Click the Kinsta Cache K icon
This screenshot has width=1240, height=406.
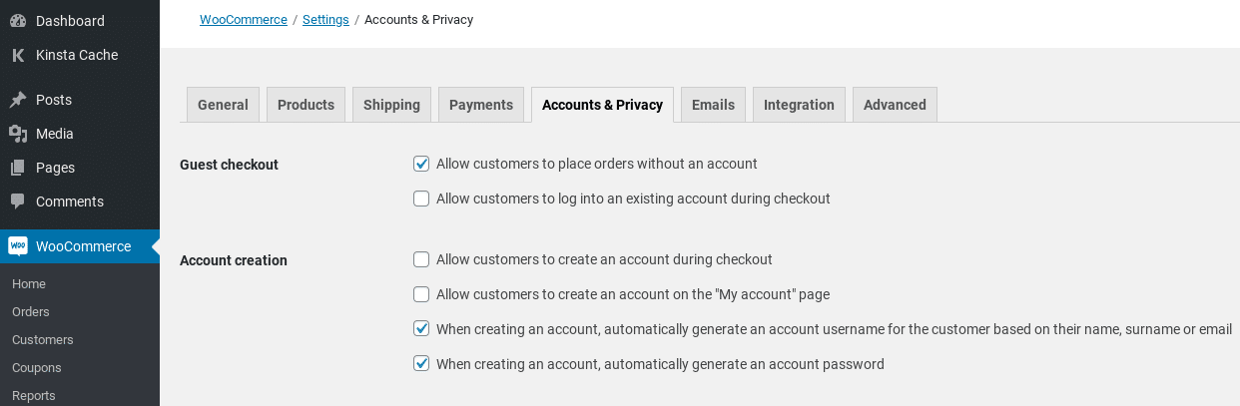pyautogui.click(x=17, y=55)
